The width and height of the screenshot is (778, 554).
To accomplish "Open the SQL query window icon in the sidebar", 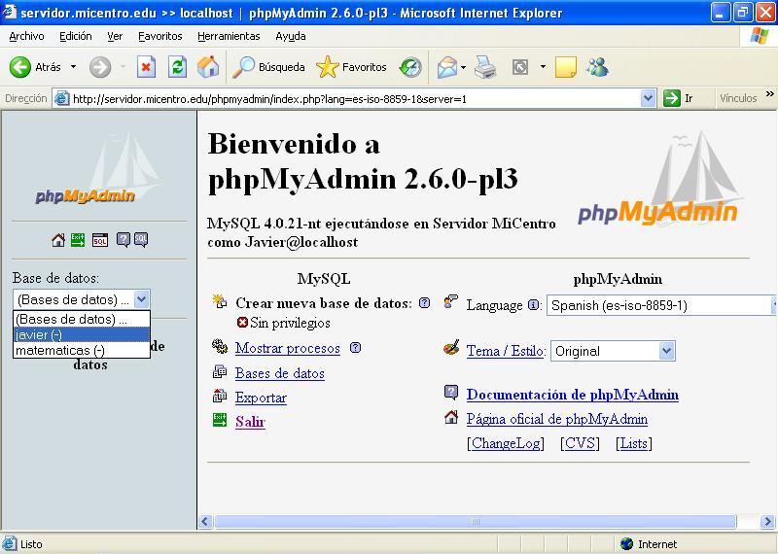I will (99, 240).
